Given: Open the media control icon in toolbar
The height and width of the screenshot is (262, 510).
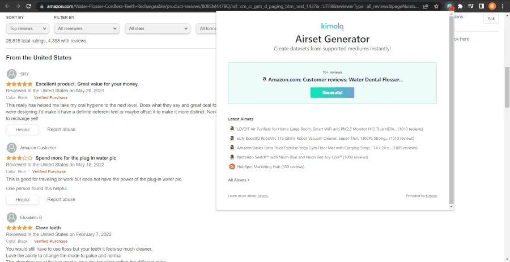Looking at the screenshot, I should tap(471, 6).
